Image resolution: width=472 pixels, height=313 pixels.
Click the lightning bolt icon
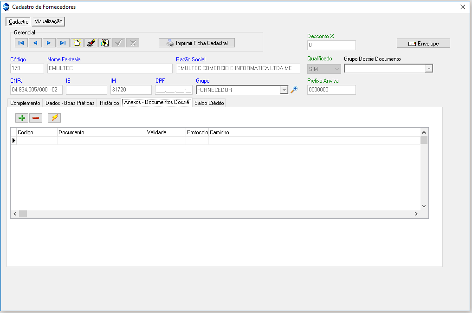(54, 118)
